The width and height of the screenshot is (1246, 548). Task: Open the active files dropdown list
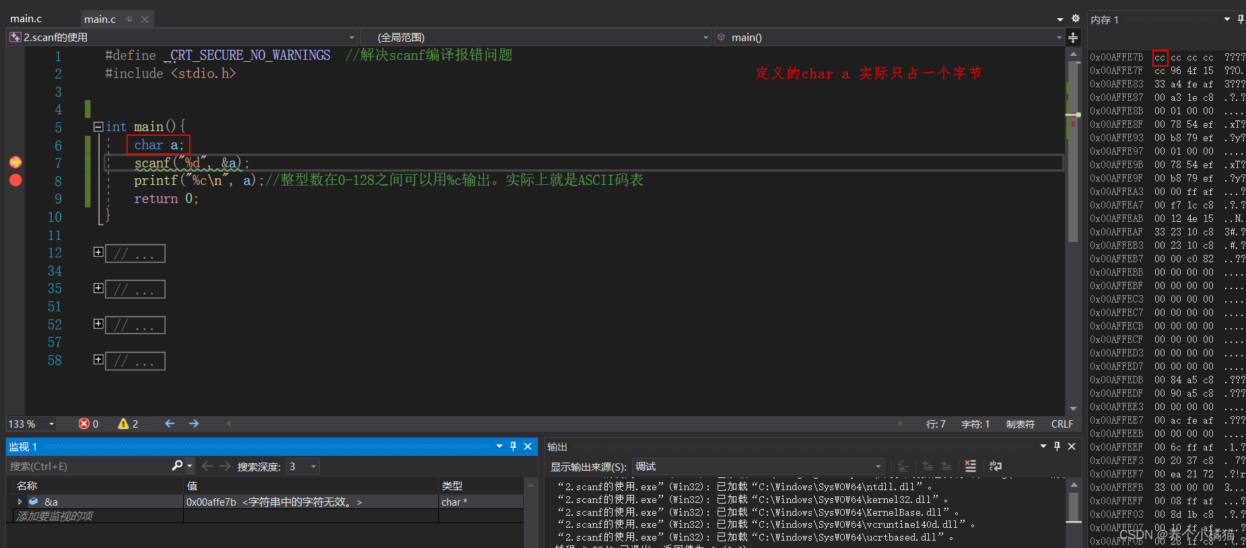(x=1060, y=19)
